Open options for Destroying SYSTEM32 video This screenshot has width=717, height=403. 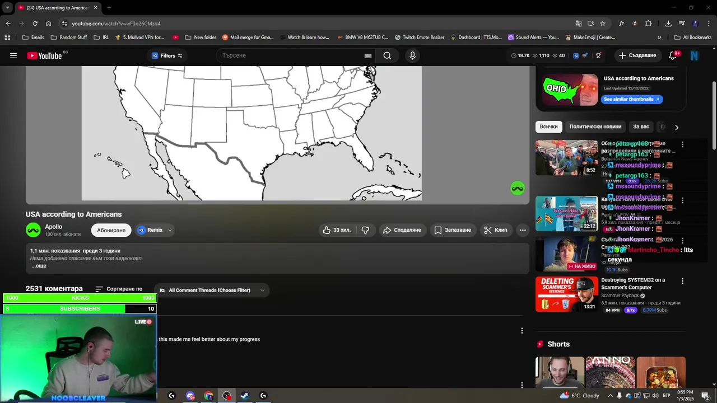pos(682,281)
